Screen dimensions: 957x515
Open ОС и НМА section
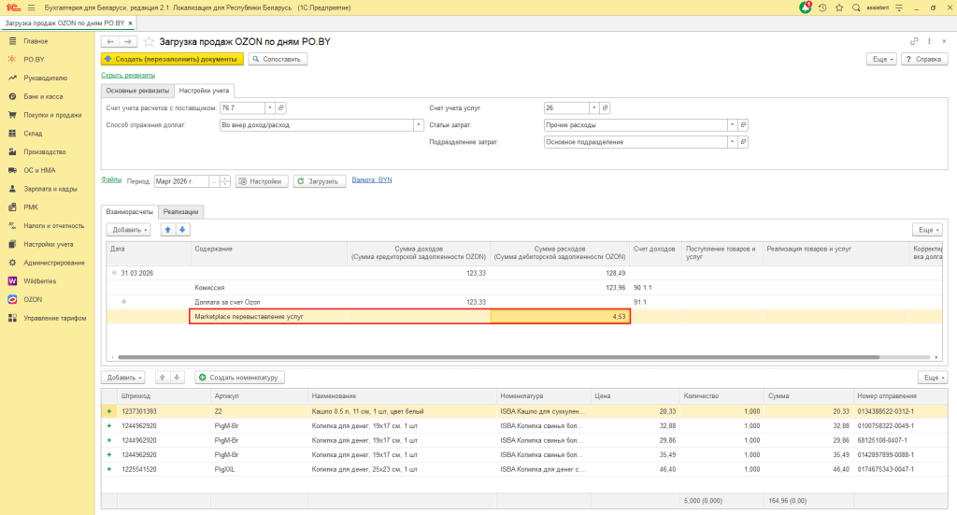(39, 170)
